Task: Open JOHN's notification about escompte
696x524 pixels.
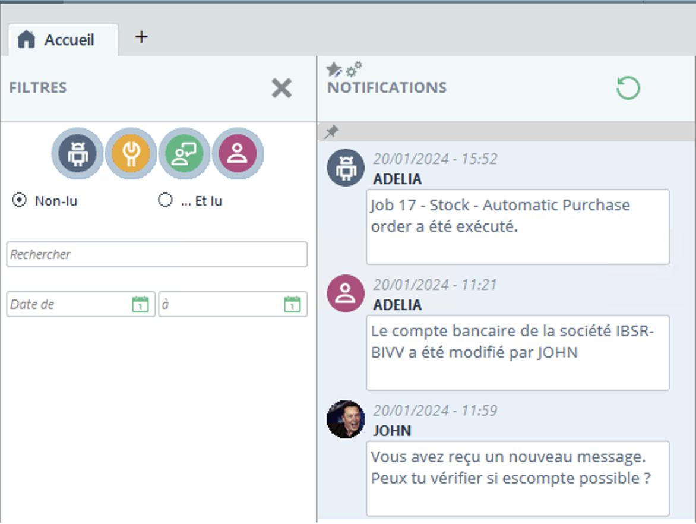Action: [x=517, y=471]
